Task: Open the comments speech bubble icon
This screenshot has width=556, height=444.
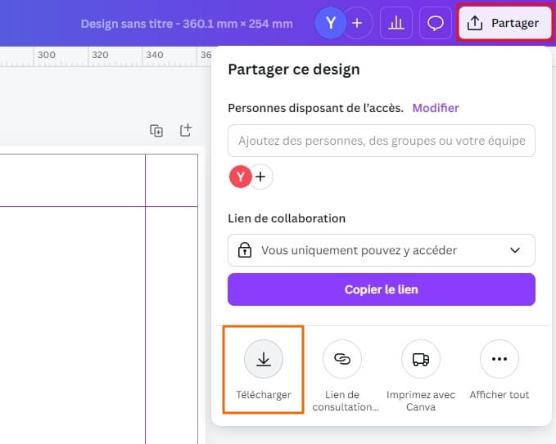Action: pyautogui.click(x=435, y=24)
